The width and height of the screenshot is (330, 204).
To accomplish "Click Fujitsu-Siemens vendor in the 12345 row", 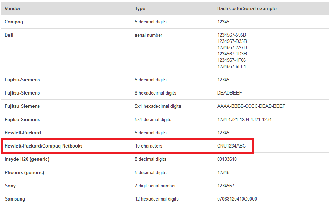I will point(22,80).
